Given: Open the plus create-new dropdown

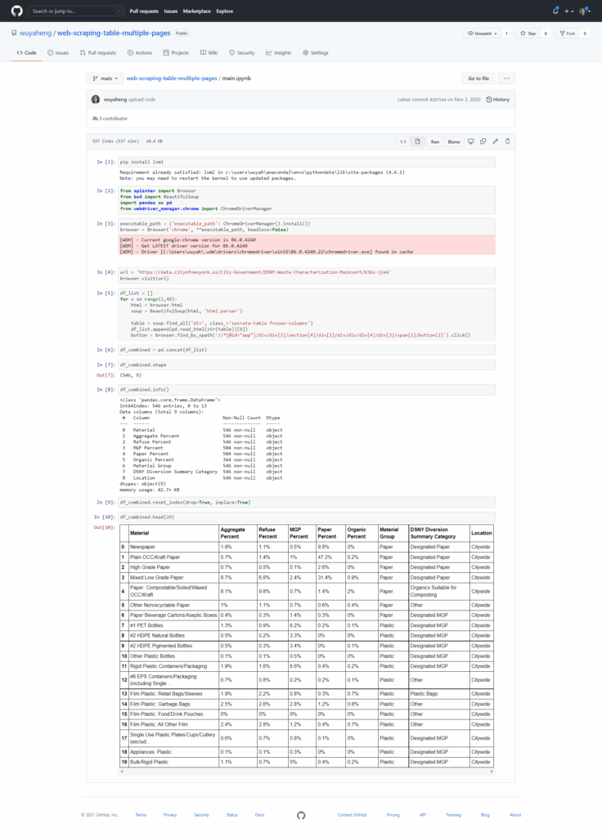Looking at the screenshot, I should pyautogui.click(x=569, y=11).
